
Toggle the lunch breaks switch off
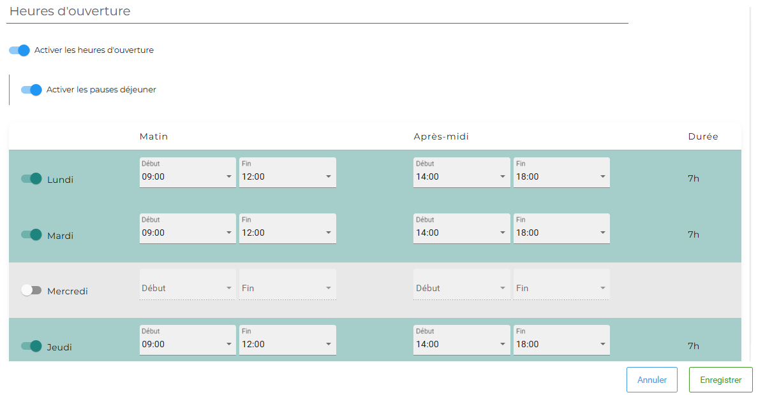pyautogui.click(x=31, y=90)
